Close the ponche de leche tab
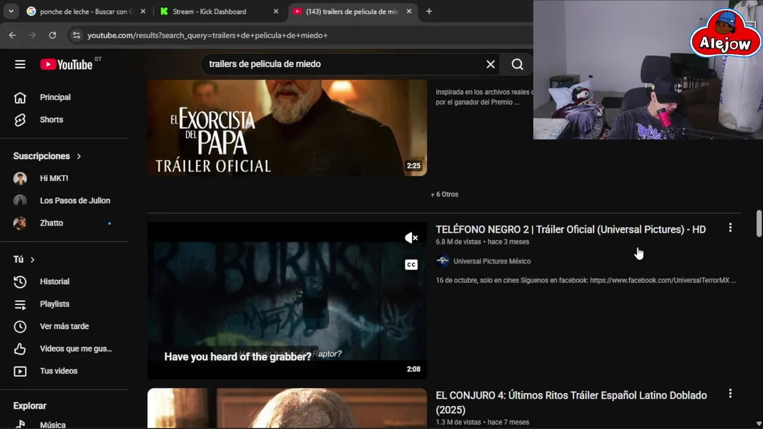The width and height of the screenshot is (763, 429). point(142,11)
